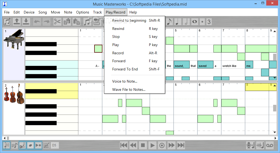This screenshot has height=153, width=280.
Task: Undo the last action via toolbar arrow
Action: click(x=37, y=22)
